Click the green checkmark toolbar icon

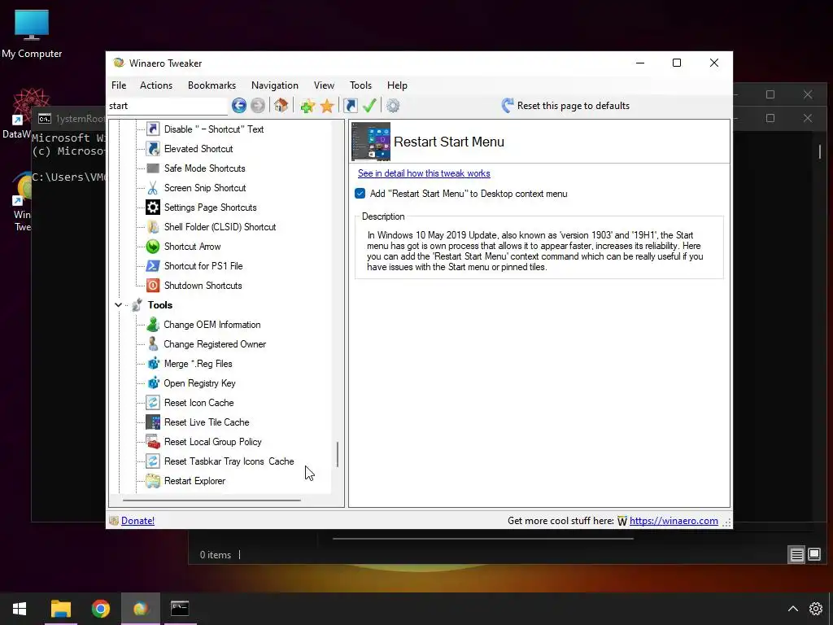pos(370,105)
